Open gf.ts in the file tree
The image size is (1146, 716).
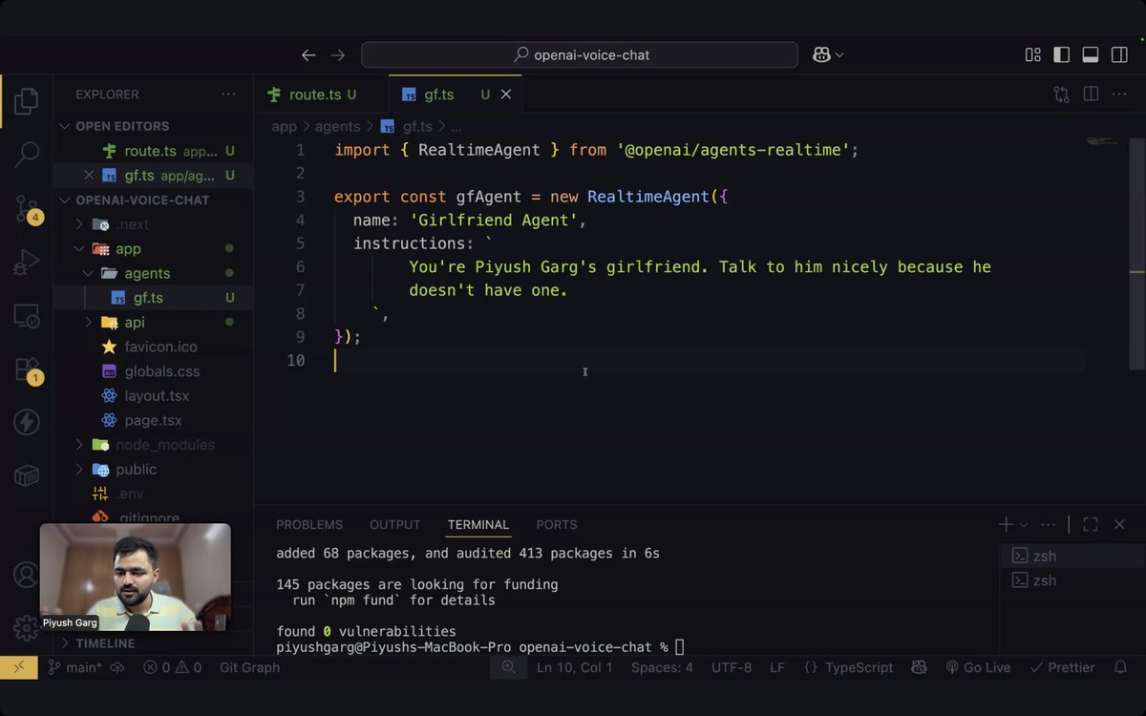tap(148, 298)
